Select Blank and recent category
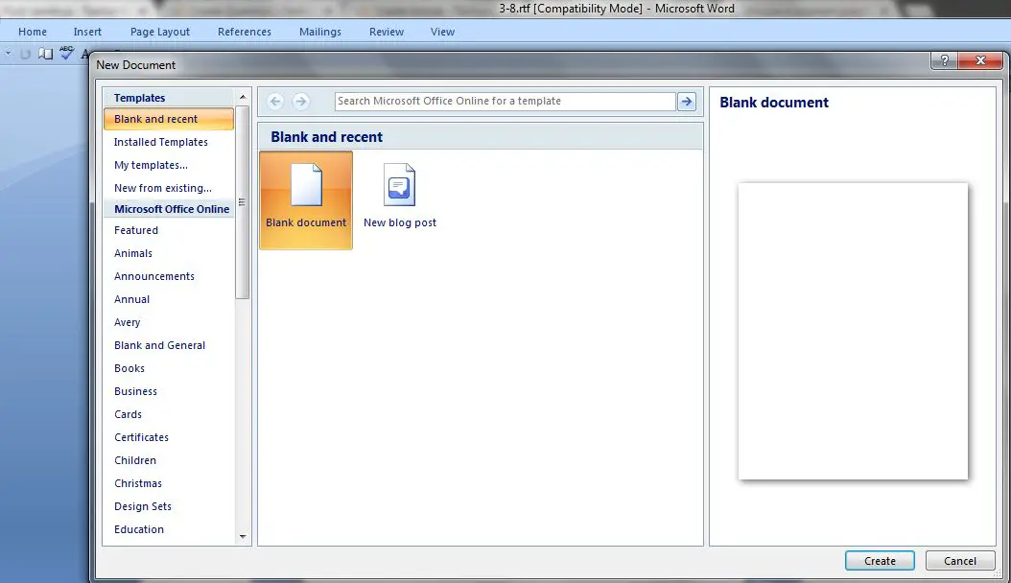 (169, 119)
